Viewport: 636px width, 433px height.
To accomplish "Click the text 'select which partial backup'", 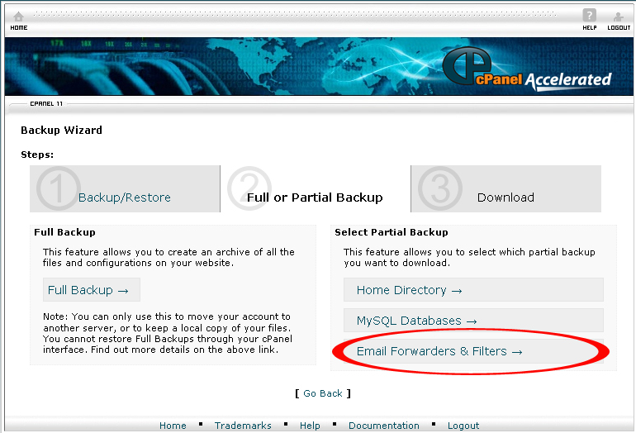I will coord(531,252).
